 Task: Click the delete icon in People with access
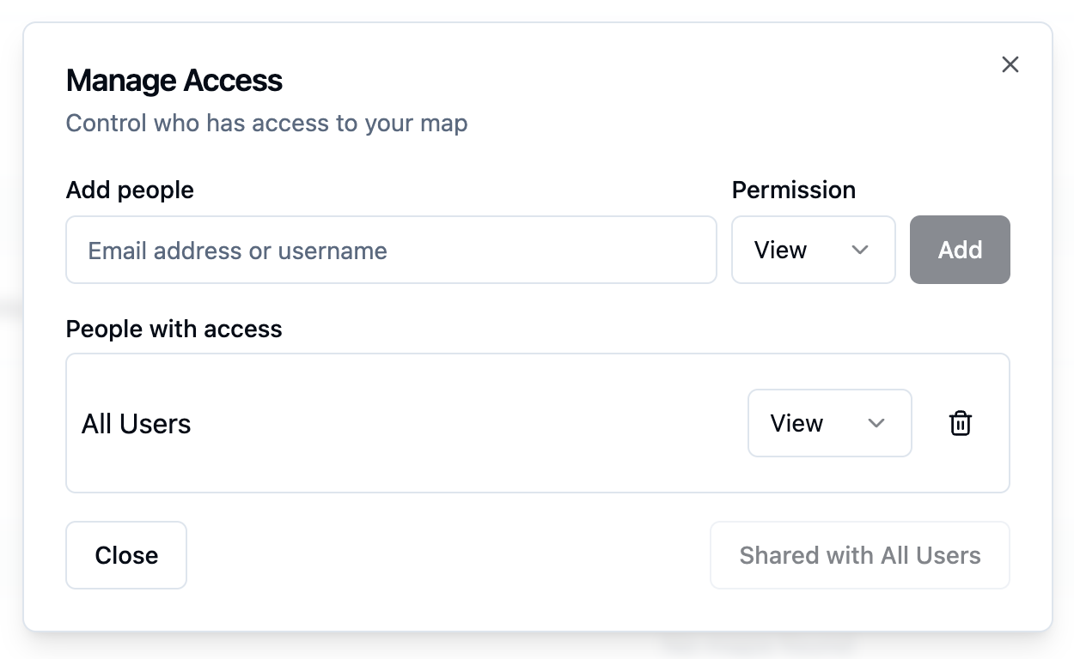[960, 423]
